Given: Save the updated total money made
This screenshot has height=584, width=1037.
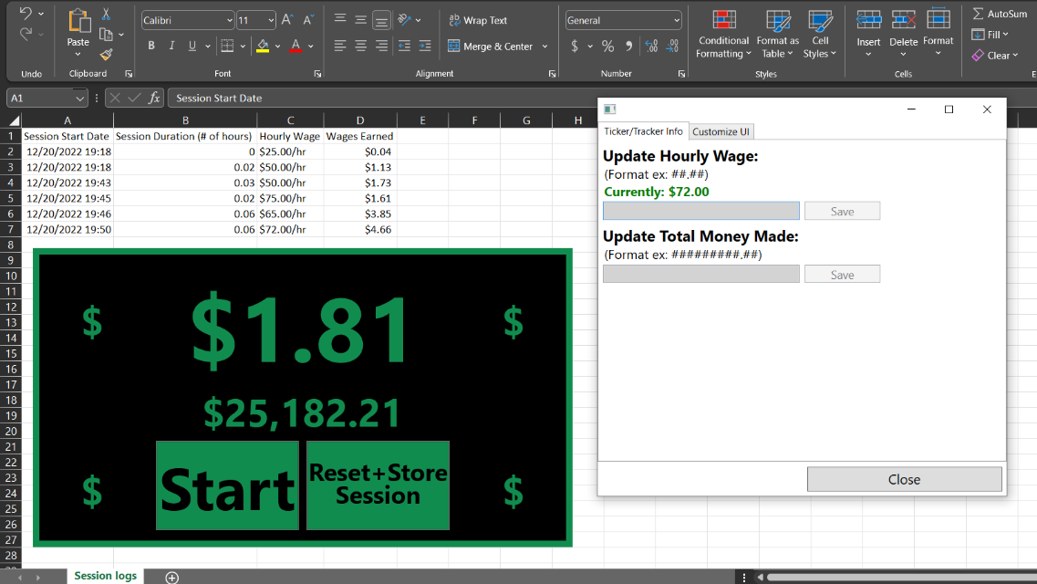Looking at the screenshot, I should [842, 274].
